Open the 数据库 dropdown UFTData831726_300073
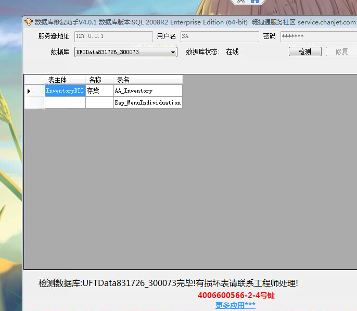 point(126,52)
